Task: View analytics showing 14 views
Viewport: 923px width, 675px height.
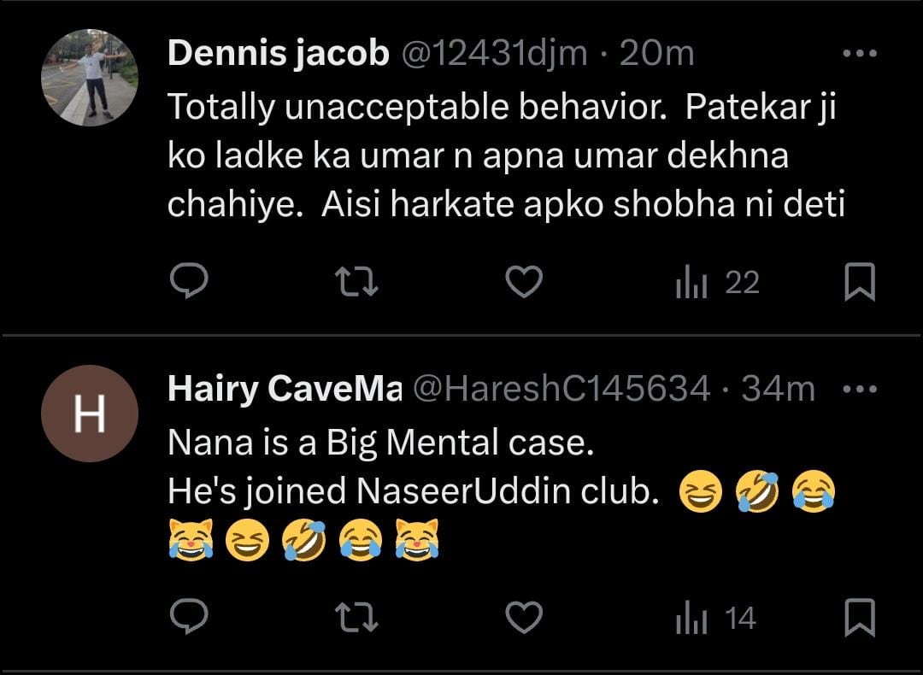Action: [715, 619]
